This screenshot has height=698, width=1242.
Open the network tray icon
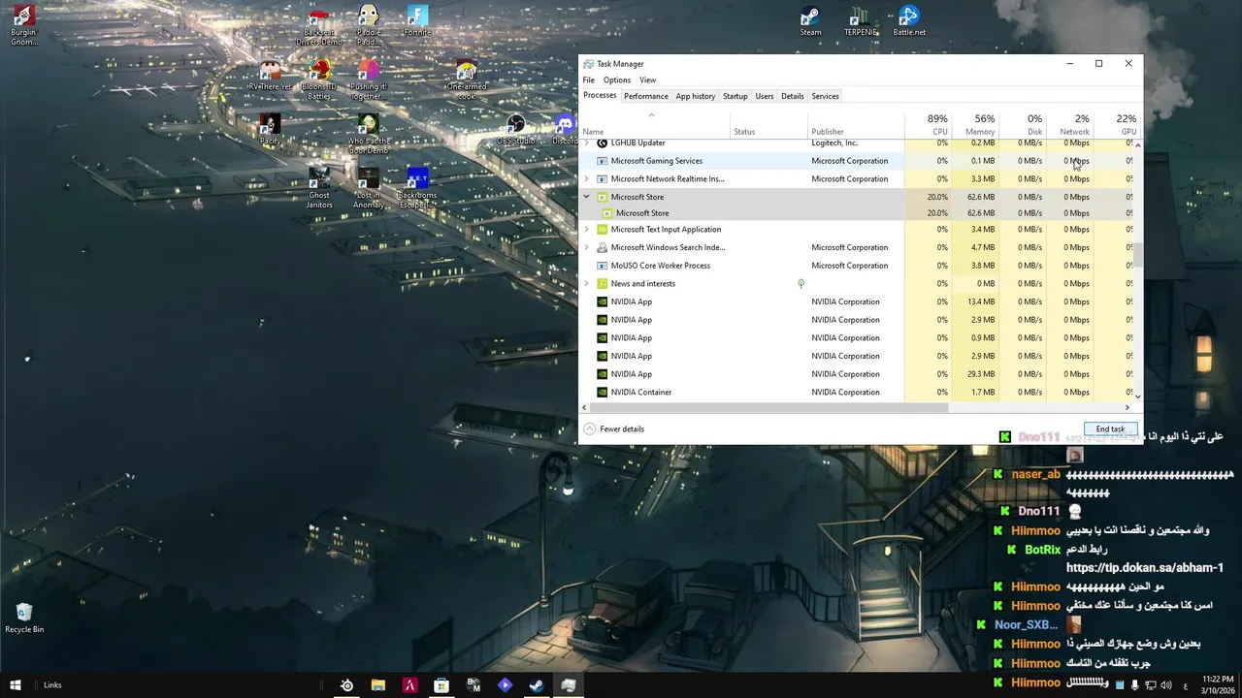coord(1150,685)
